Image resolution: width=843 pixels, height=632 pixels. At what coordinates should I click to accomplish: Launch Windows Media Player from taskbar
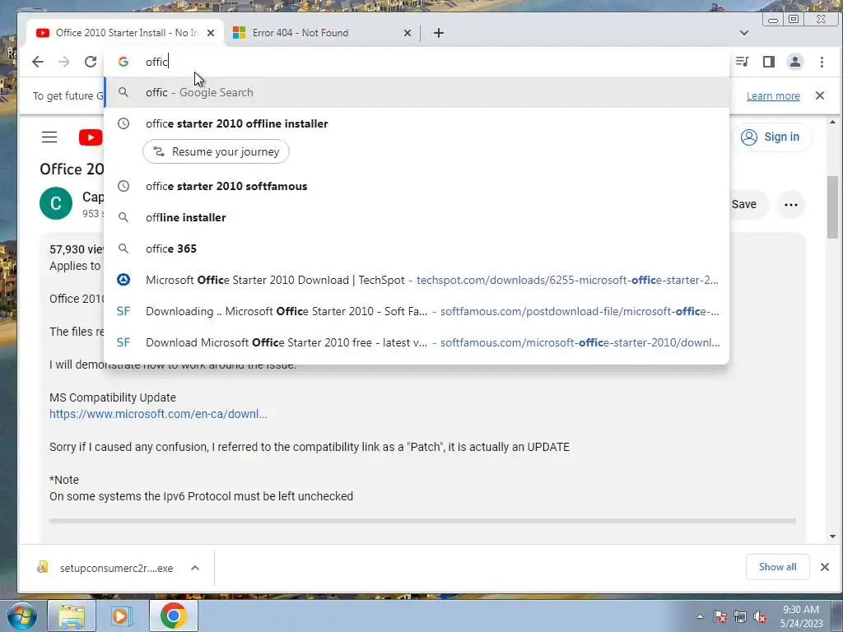[122, 616]
